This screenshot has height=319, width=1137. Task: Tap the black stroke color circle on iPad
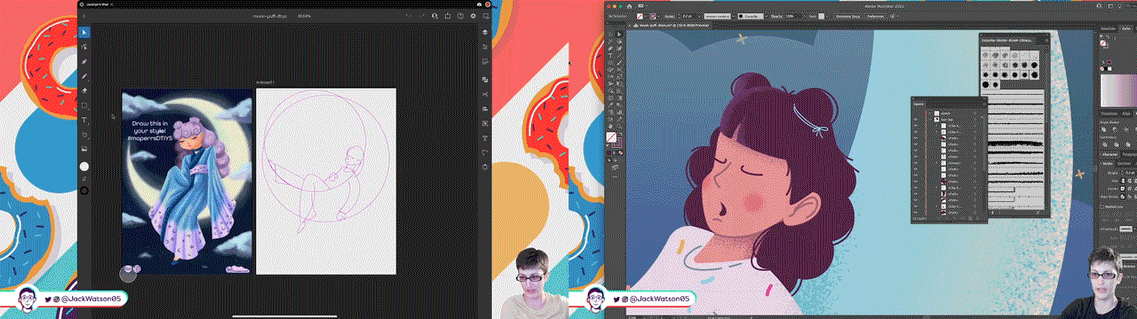(x=85, y=191)
